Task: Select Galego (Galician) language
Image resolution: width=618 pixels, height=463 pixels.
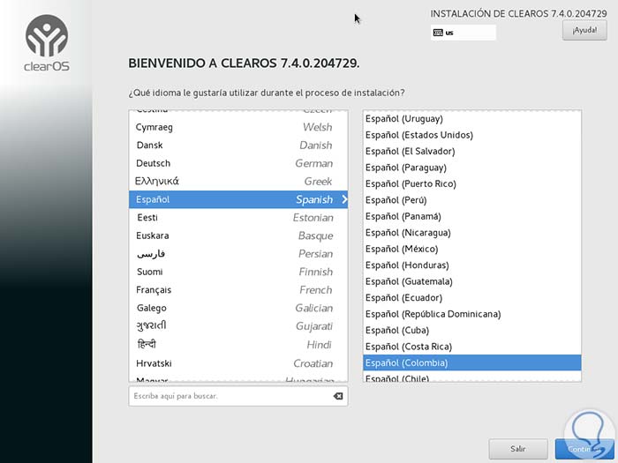Action: (238, 309)
